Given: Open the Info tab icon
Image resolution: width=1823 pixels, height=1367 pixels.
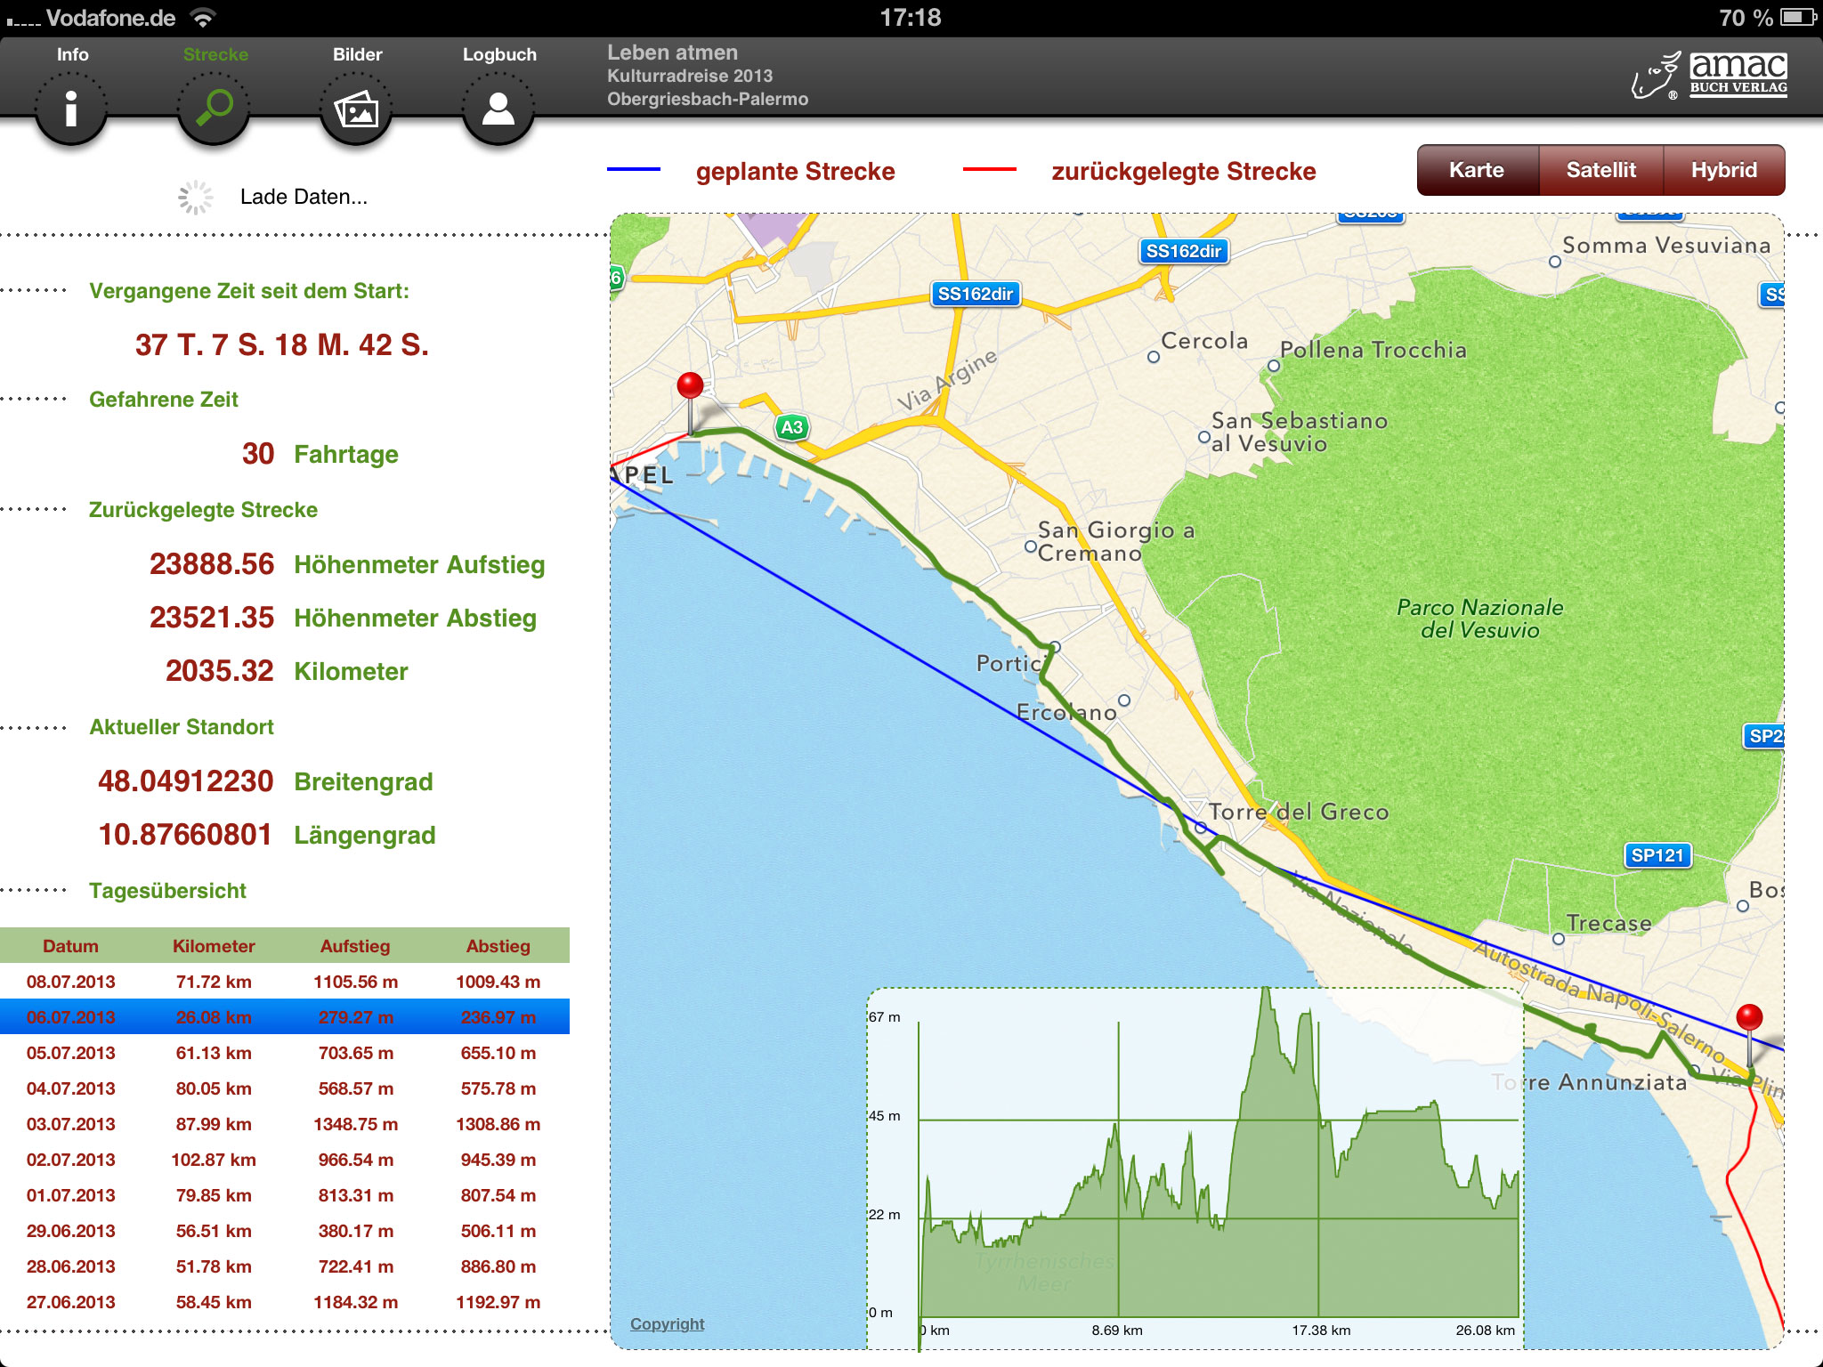Looking at the screenshot, I should point(71,109).
